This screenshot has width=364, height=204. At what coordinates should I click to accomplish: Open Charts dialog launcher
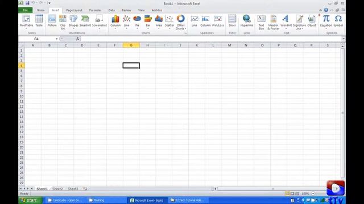pyautogui.click(x=185, y=33)
